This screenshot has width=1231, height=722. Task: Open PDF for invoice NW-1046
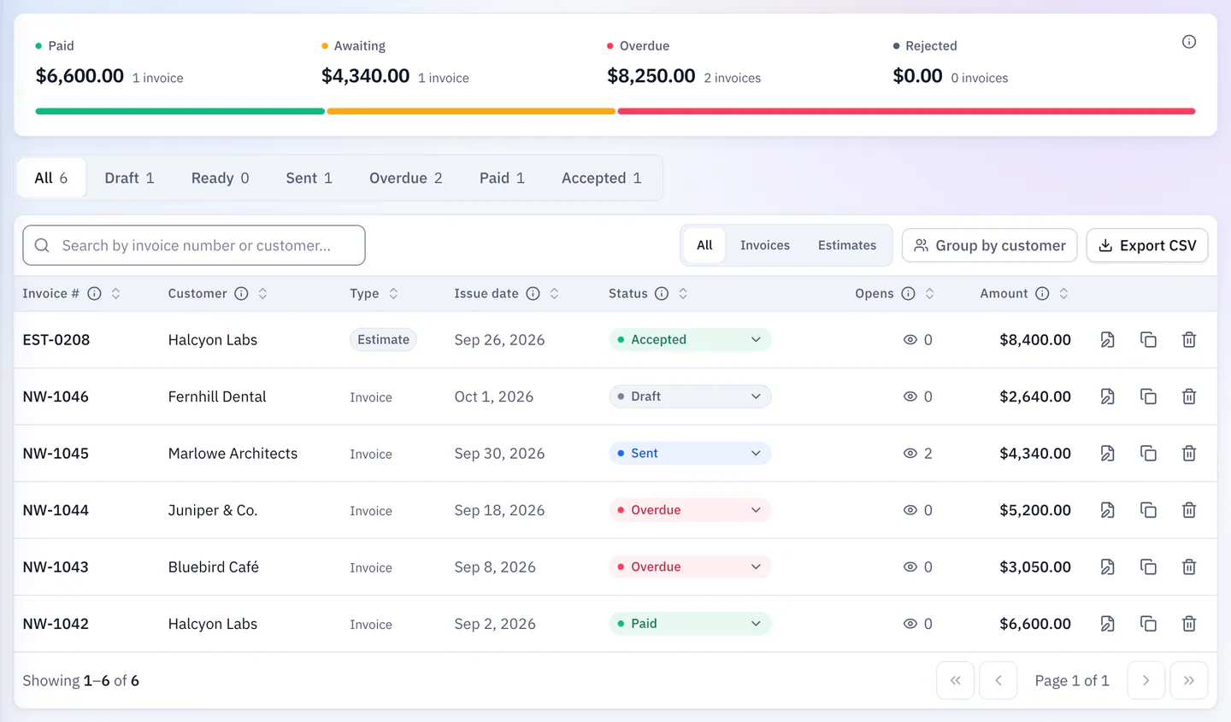pyautogui.click(x=1107, y=396)
